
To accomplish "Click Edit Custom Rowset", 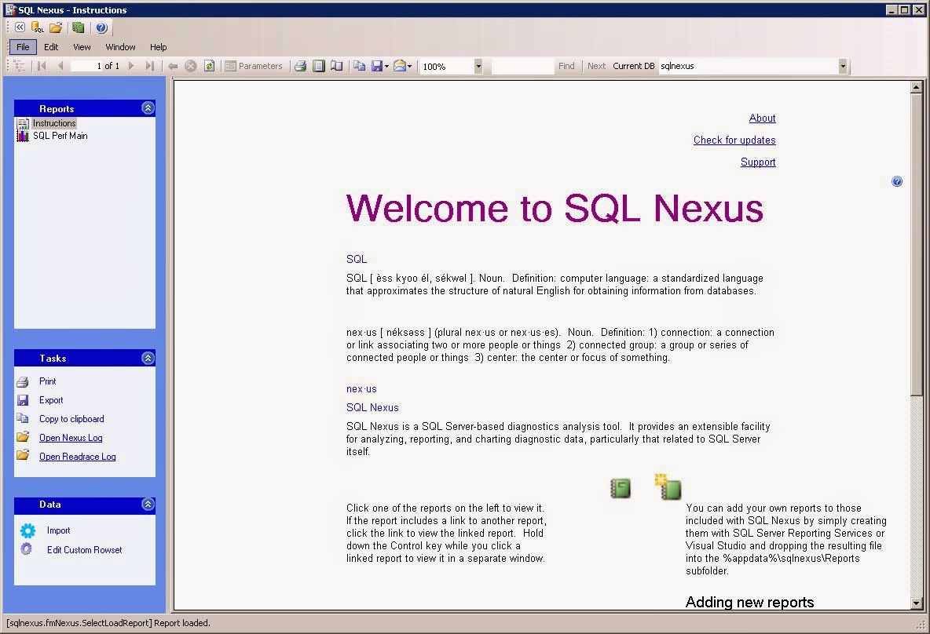I will click(x=84, y=550).
